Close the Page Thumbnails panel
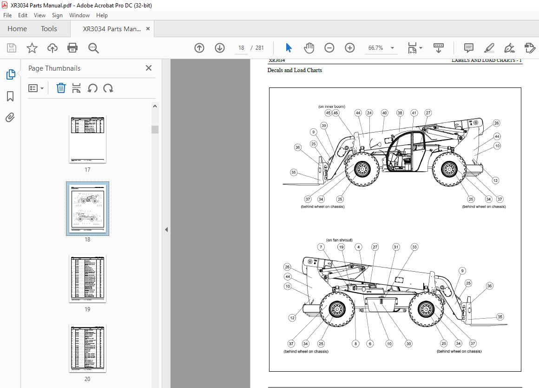The image size is (539, 388). coord(149,68)
